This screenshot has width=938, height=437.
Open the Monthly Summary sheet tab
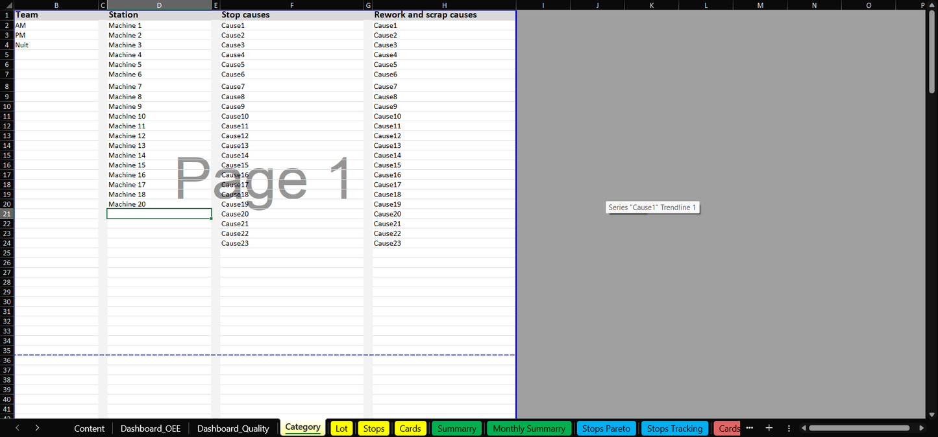(x=528, y=429)
